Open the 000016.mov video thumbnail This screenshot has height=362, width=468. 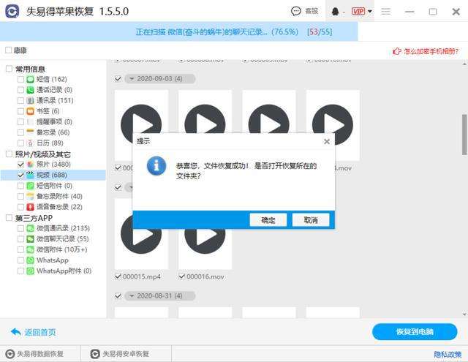point(205,234)
